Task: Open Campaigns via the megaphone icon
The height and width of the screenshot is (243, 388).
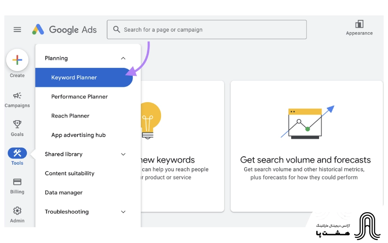Action: pos(17,96)
